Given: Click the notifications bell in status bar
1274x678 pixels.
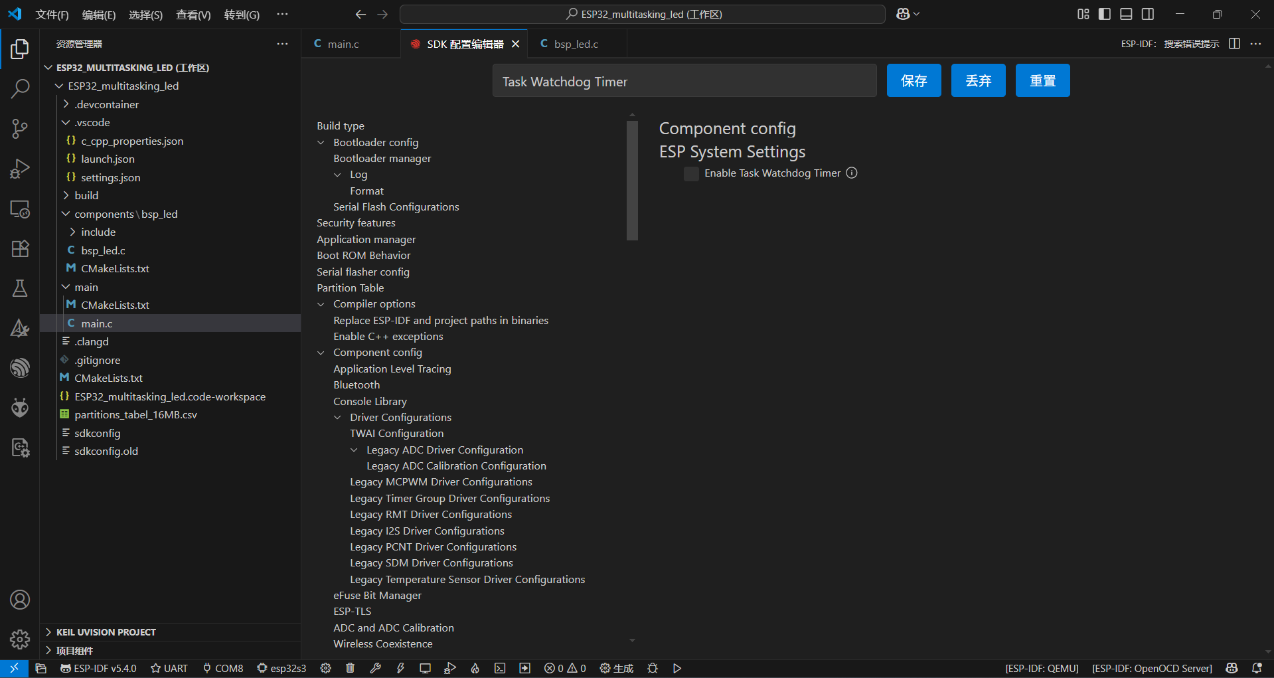Looking at the screenshot, I should click(x=1257, y=669).
